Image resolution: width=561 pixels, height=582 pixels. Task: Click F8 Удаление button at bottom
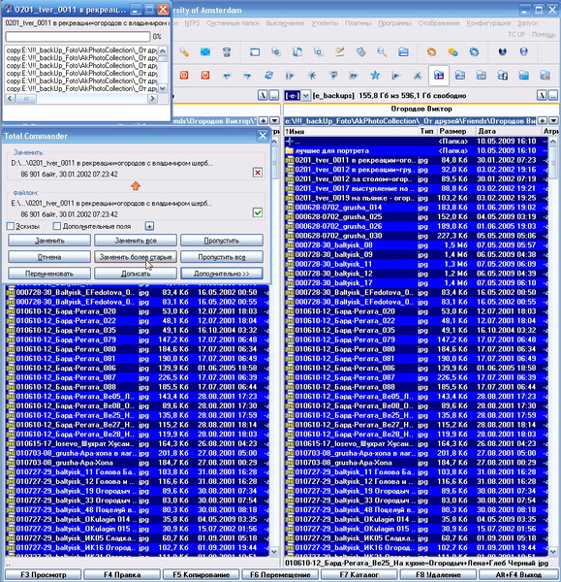pyautogui.click(x=438, y=574)
